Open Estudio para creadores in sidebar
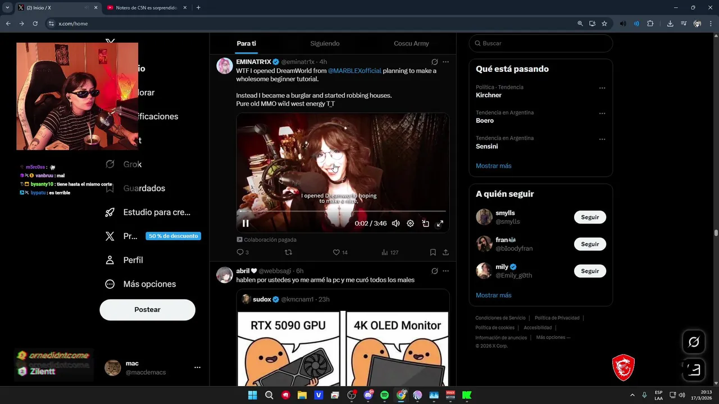The image size is (719, 404). coord(148,212)
